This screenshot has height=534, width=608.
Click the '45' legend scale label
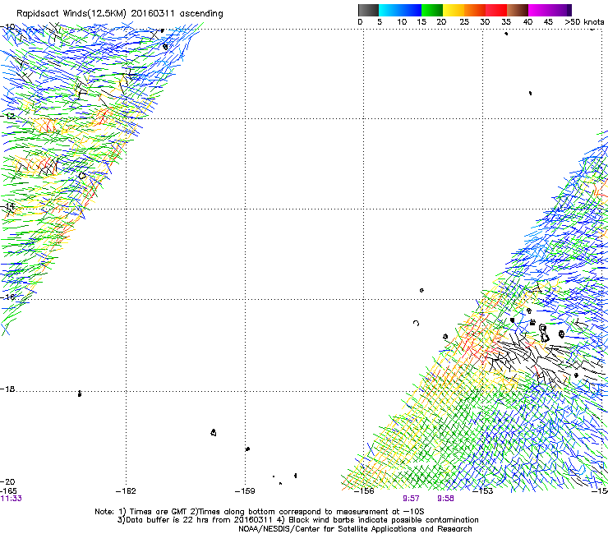tap(548, 22)
